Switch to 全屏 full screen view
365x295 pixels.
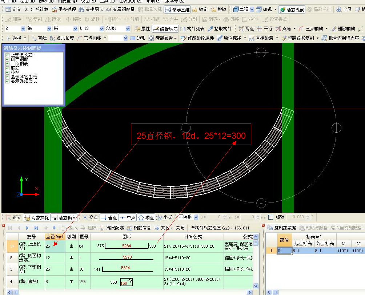tap(344, 9)
